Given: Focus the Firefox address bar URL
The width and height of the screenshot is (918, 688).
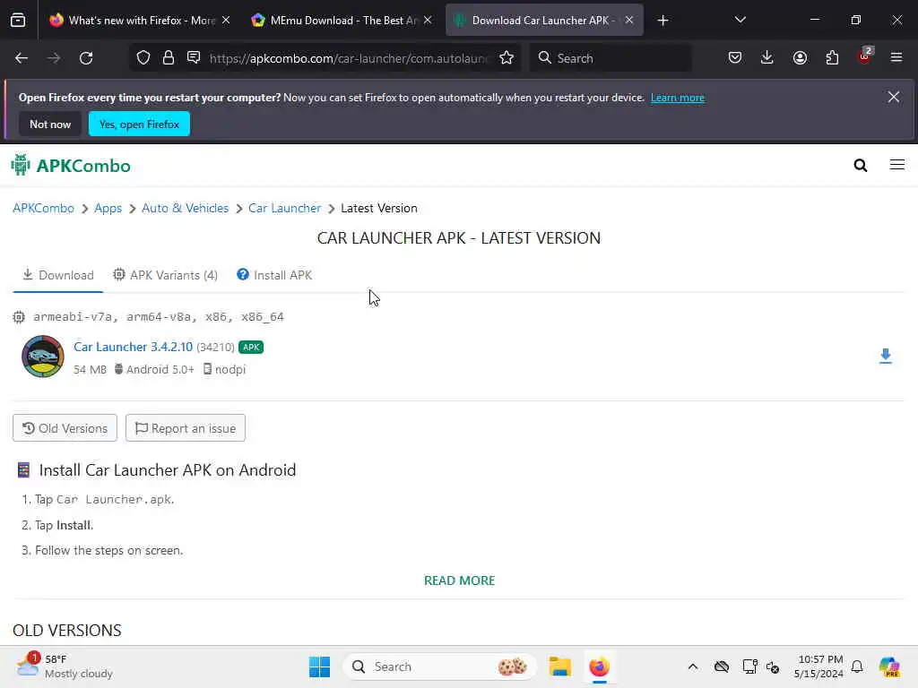Looking at the screenshot, I should 348,58.
